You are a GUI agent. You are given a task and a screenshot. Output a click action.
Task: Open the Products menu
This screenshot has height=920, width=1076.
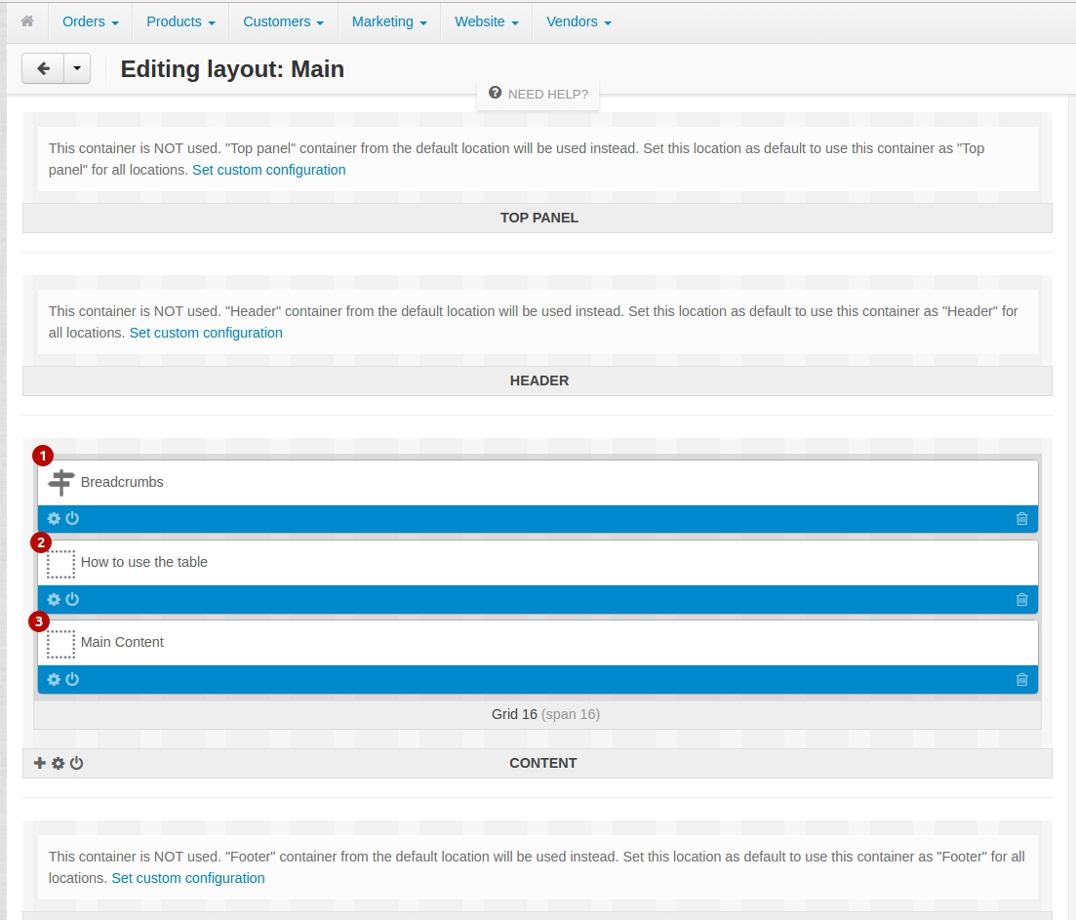point(180,22)
